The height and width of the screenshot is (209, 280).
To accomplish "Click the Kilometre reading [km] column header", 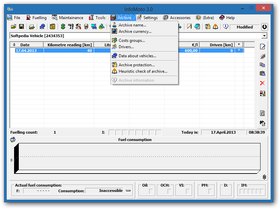I will 69,45.
